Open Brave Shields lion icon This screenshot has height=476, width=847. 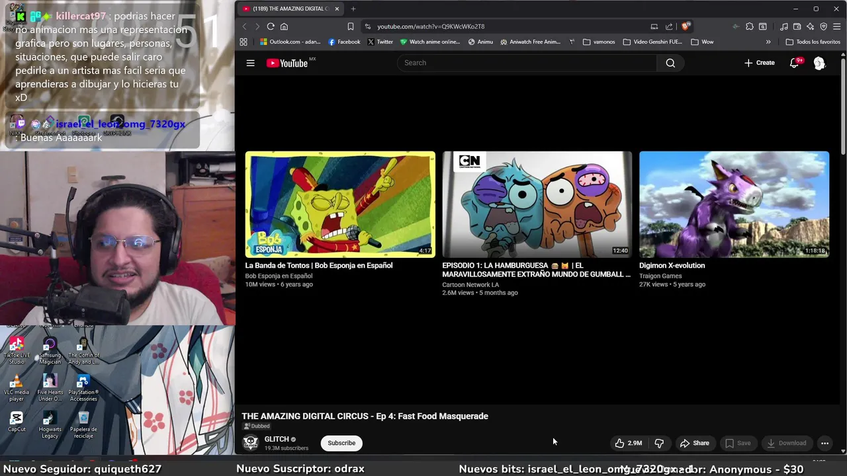tap(686, 26)
